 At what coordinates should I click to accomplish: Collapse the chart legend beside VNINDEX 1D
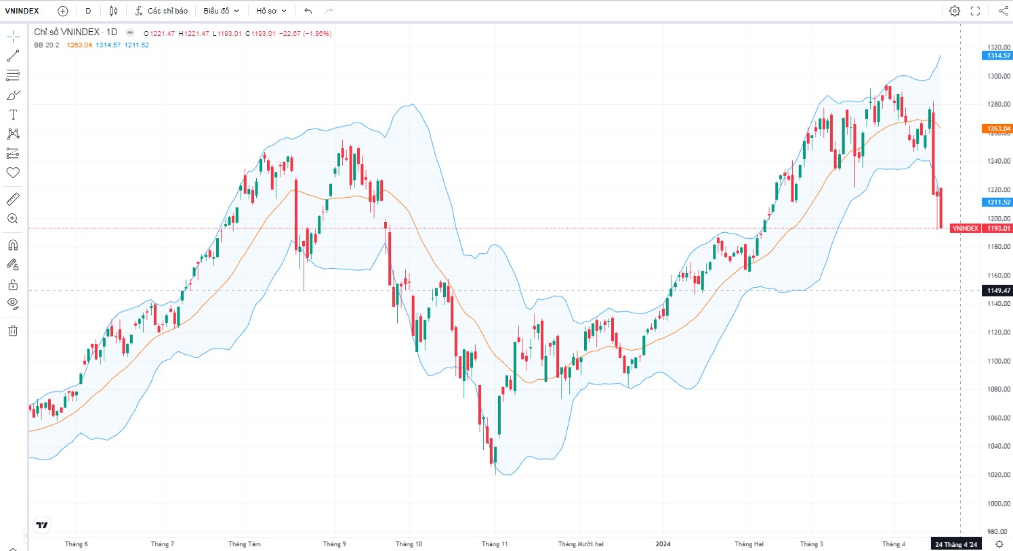point(130,32)
